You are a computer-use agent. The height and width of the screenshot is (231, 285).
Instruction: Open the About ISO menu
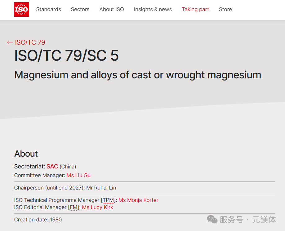112,9
